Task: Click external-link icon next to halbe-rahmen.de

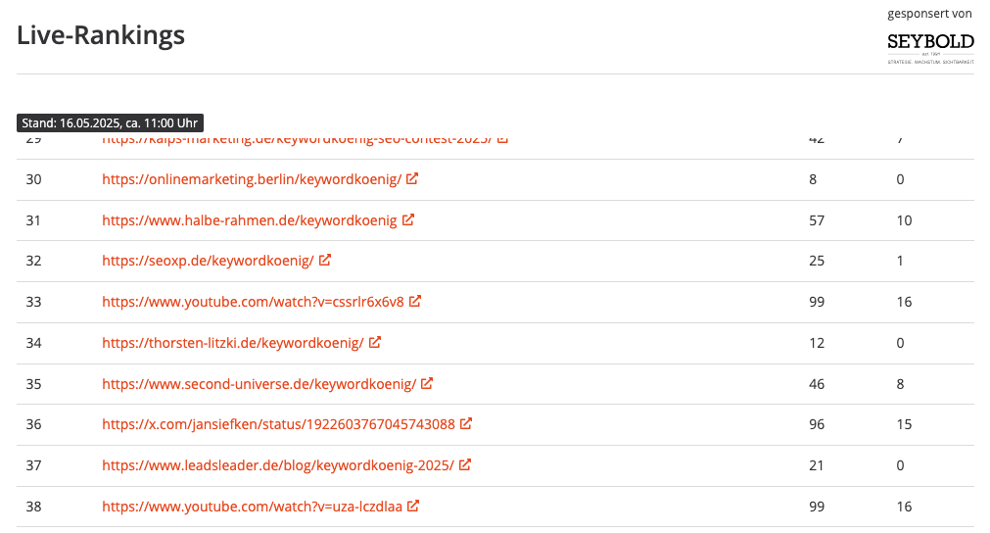Action: pyautogui.click(x=408, y=219)
